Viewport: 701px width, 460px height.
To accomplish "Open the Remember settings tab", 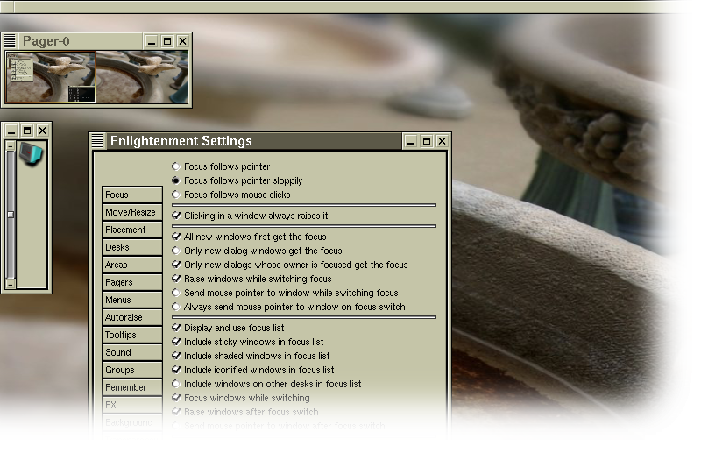I will pyautogui.click(x=132, y=387).
